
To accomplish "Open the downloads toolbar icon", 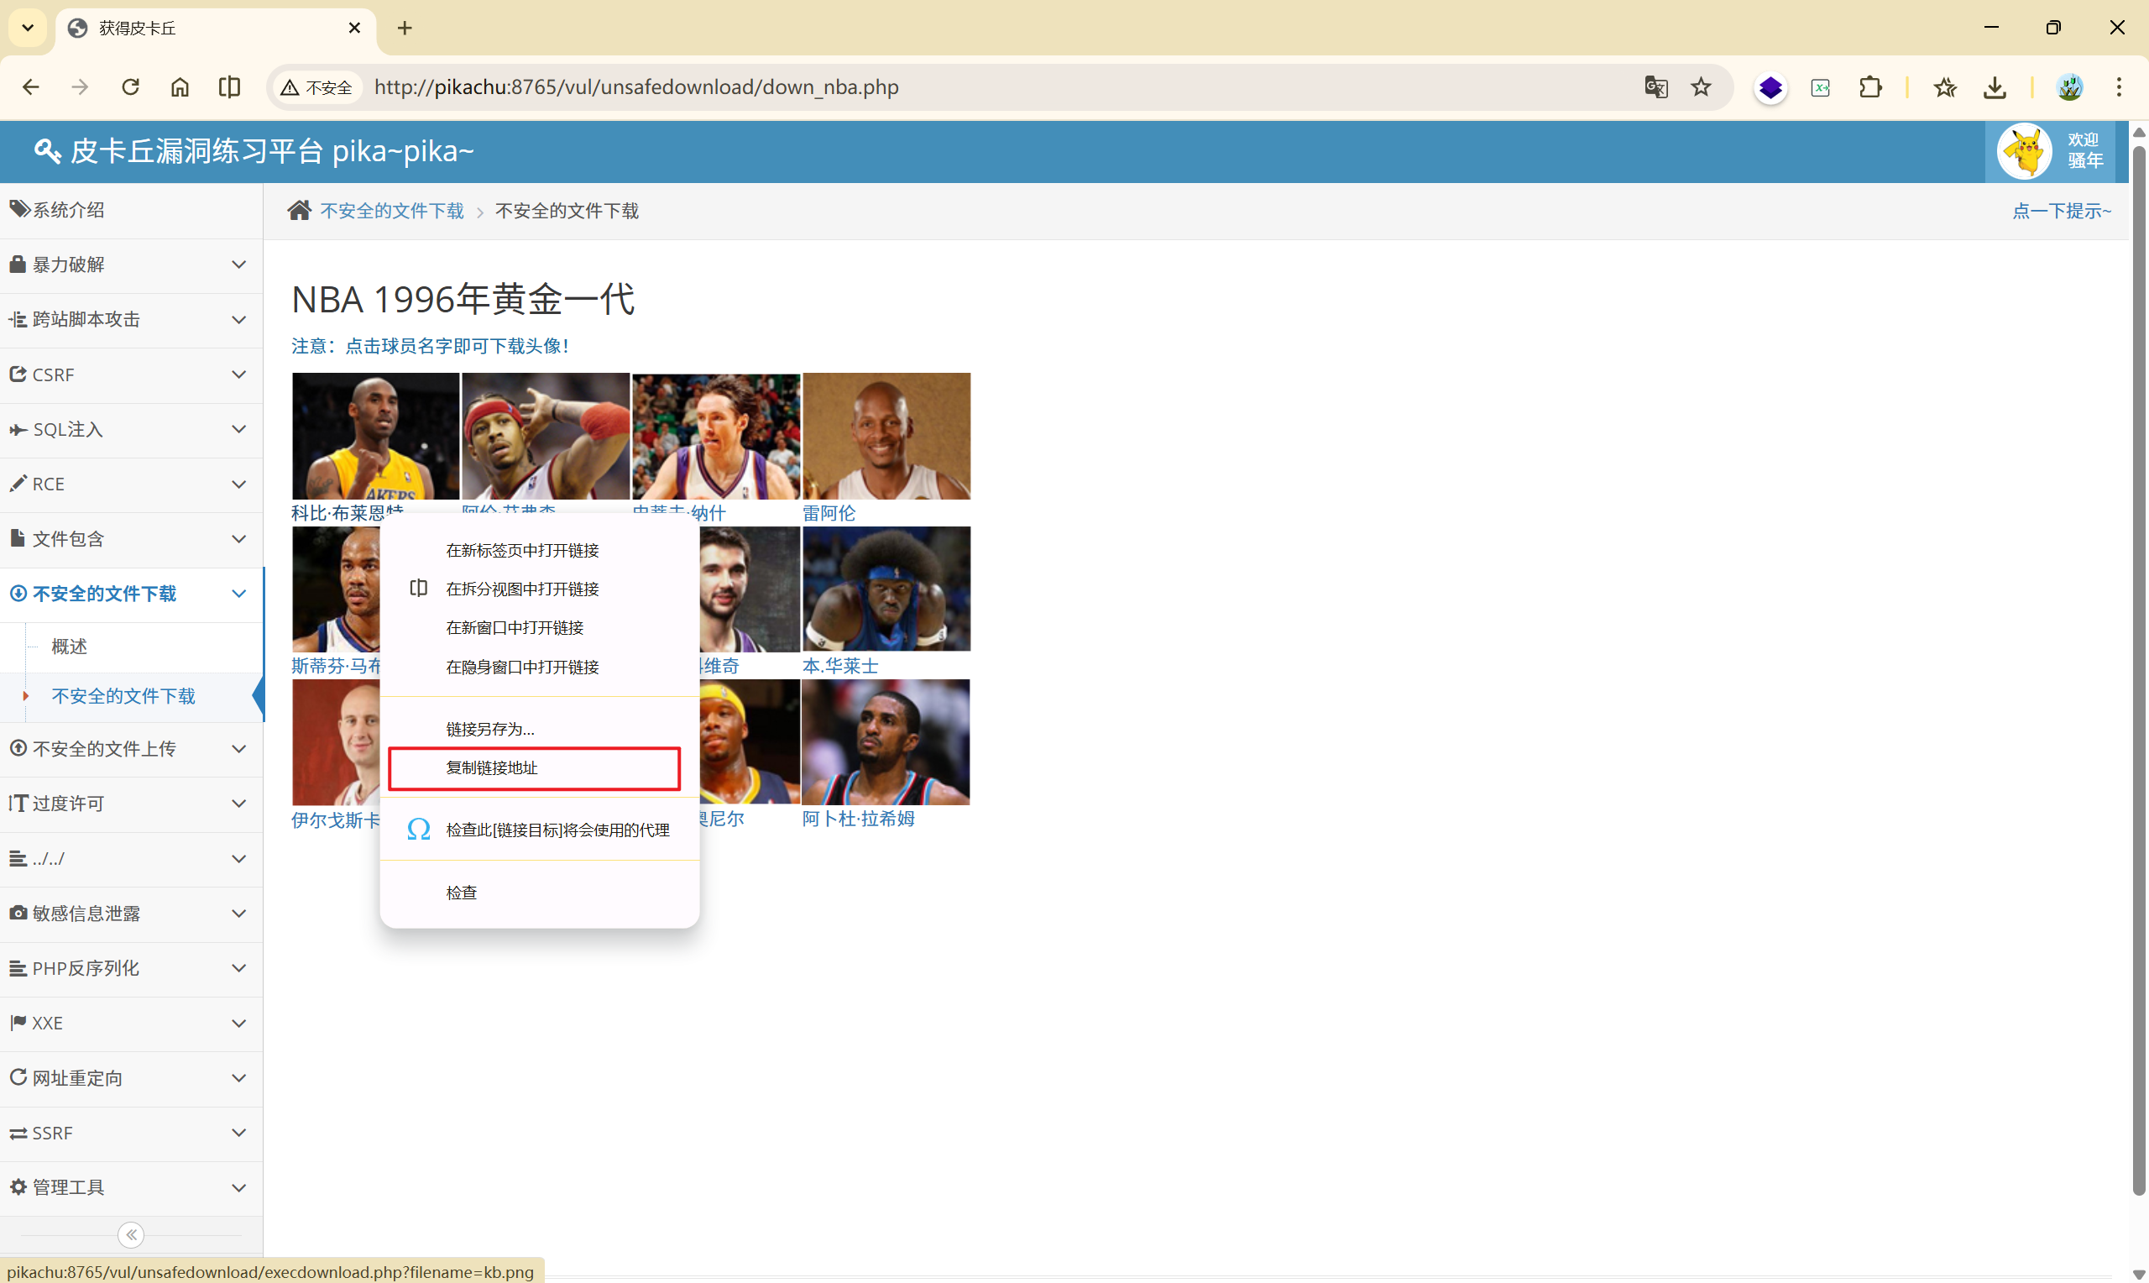I will pyautogui.click(x=1995, y=87).
